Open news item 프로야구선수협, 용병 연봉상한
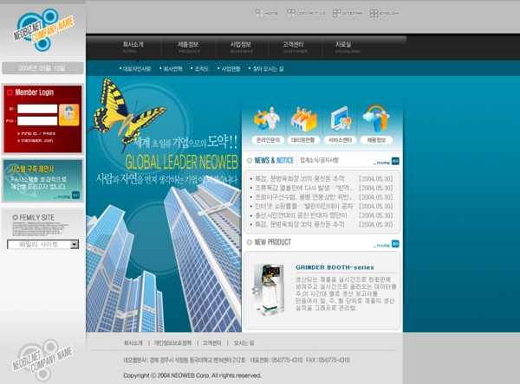The image size is (520, 384). pos(303,197)
